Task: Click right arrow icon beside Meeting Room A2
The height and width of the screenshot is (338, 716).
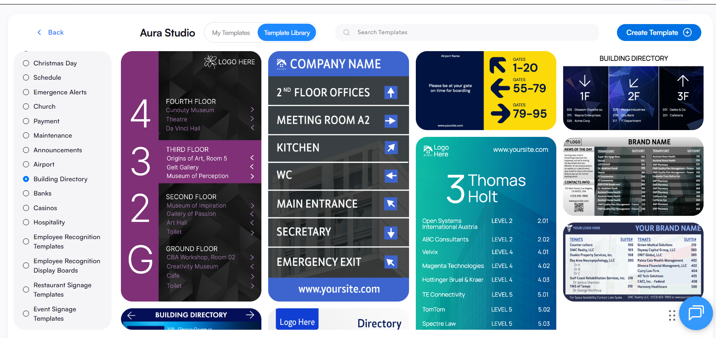Action: pyautogui.click(x=391, y=121)
